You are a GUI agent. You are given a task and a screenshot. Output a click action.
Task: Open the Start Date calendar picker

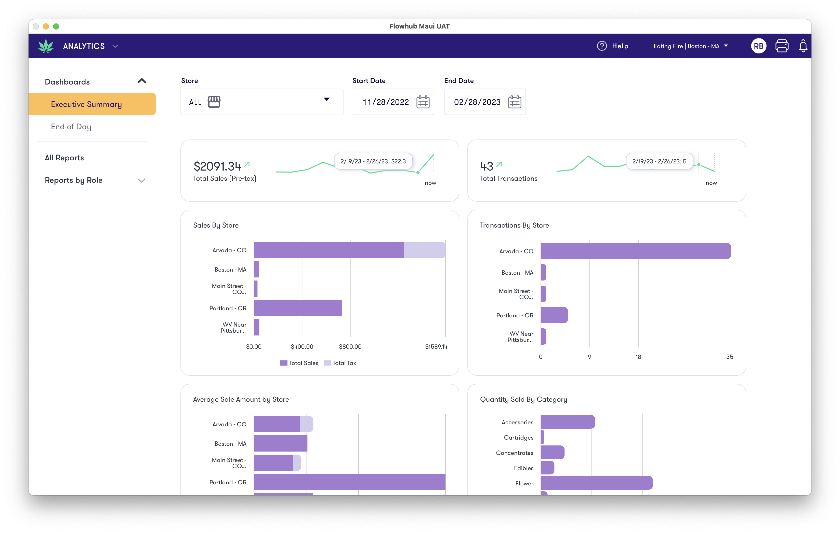point(423,102)
